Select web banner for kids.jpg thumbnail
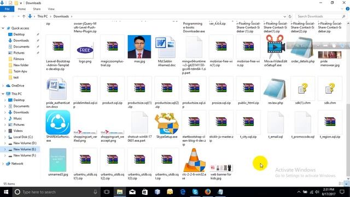Screen dimensions: 350x197 pos(221,168)
